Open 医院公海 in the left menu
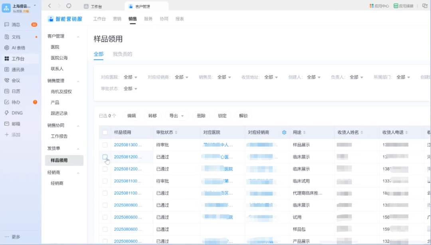 pos(59,58)
